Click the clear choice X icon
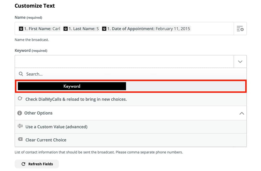 [x=20, y=139]
